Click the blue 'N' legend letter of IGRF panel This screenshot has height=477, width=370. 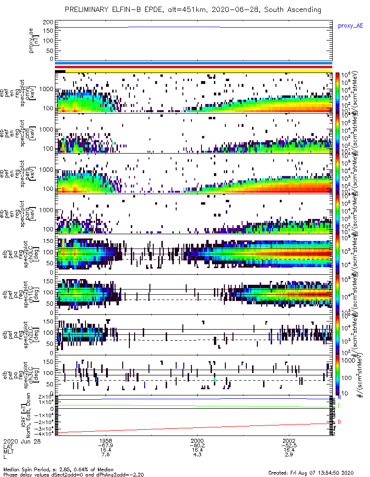[x=339, y=397]
